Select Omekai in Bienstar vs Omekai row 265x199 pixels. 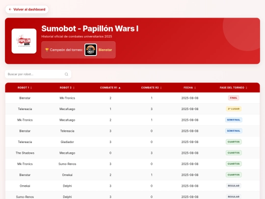[x=67, y=175]
